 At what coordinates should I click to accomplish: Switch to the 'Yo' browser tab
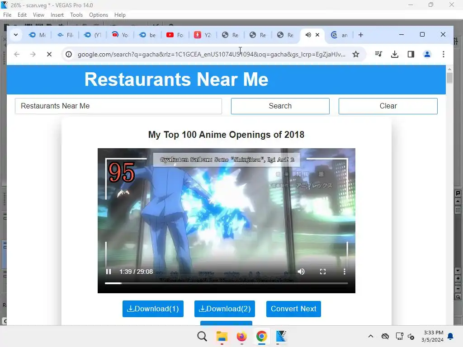coord(120,35)
